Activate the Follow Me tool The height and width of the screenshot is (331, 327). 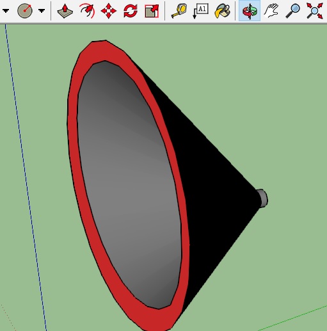[x=87, y=11]
